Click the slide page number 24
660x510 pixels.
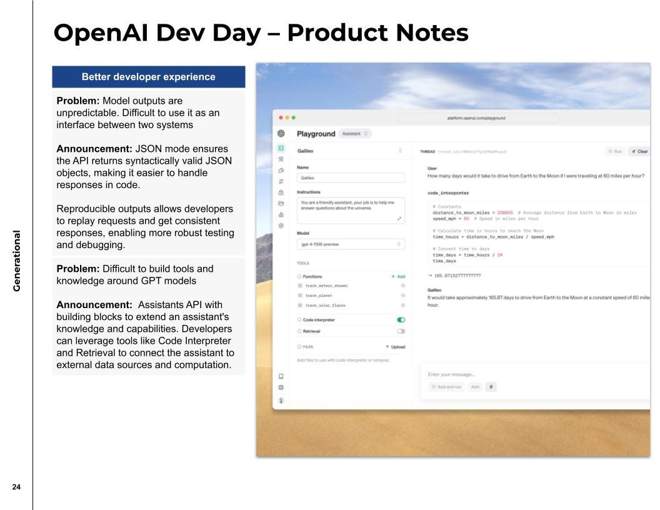tap(16, 487)
